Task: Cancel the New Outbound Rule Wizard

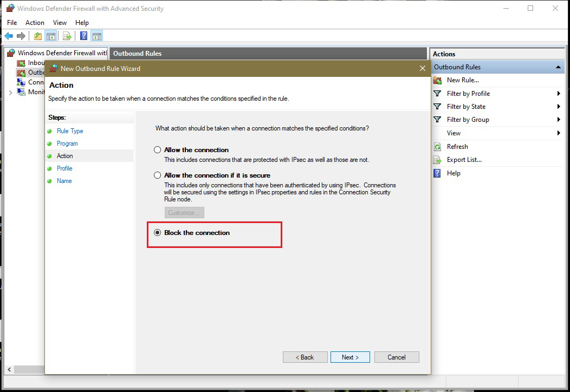Action: coord(397,357)
